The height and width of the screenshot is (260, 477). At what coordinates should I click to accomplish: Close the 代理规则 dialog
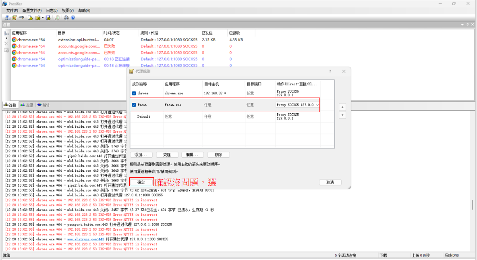click(344, 71)
